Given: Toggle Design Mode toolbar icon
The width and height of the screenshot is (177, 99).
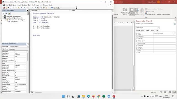Looking at the screenshot, I should [x=38, y=8].
